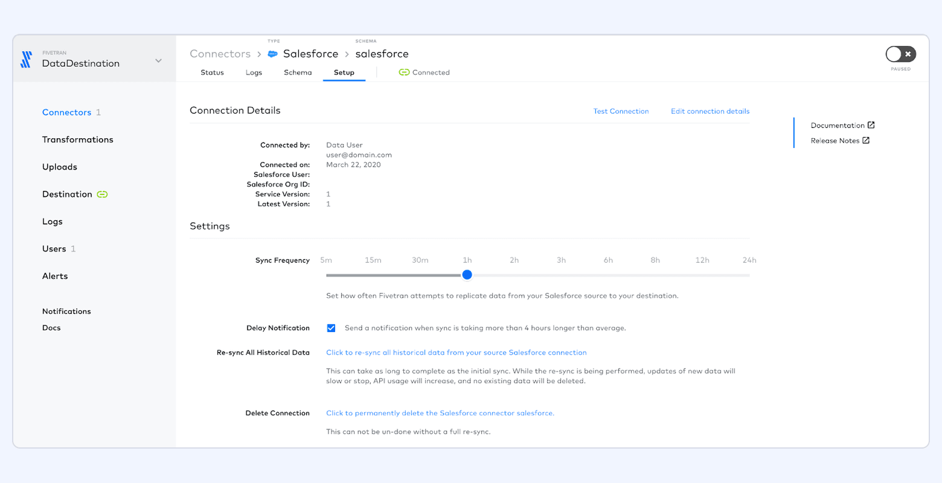Click Test Connection
942x483 pixels.
(621, 111)
